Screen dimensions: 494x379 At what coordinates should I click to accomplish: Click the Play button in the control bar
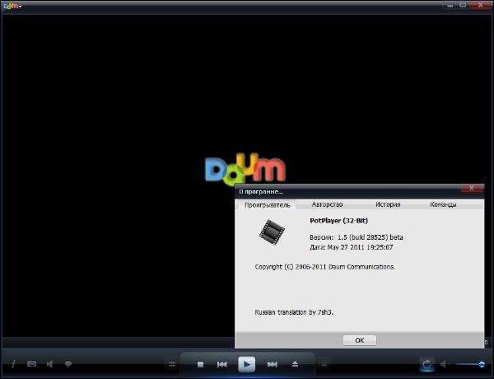click(246, 363)
